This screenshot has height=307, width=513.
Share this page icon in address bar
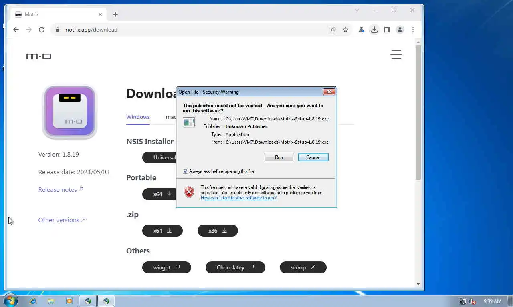333,30
